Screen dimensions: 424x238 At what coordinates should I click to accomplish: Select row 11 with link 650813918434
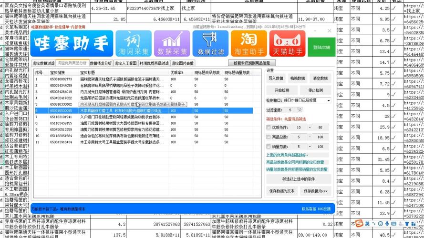click(x=144, y=142)
